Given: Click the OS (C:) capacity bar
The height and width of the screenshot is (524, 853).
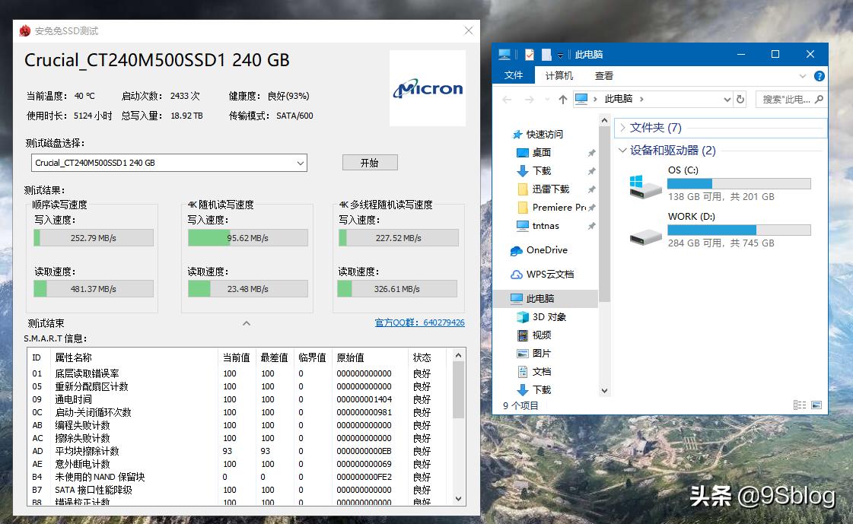Looking at the screenshot, I should point(738,183).
